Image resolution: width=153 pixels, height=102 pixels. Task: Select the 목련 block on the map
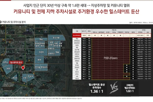tap(39, 60)
